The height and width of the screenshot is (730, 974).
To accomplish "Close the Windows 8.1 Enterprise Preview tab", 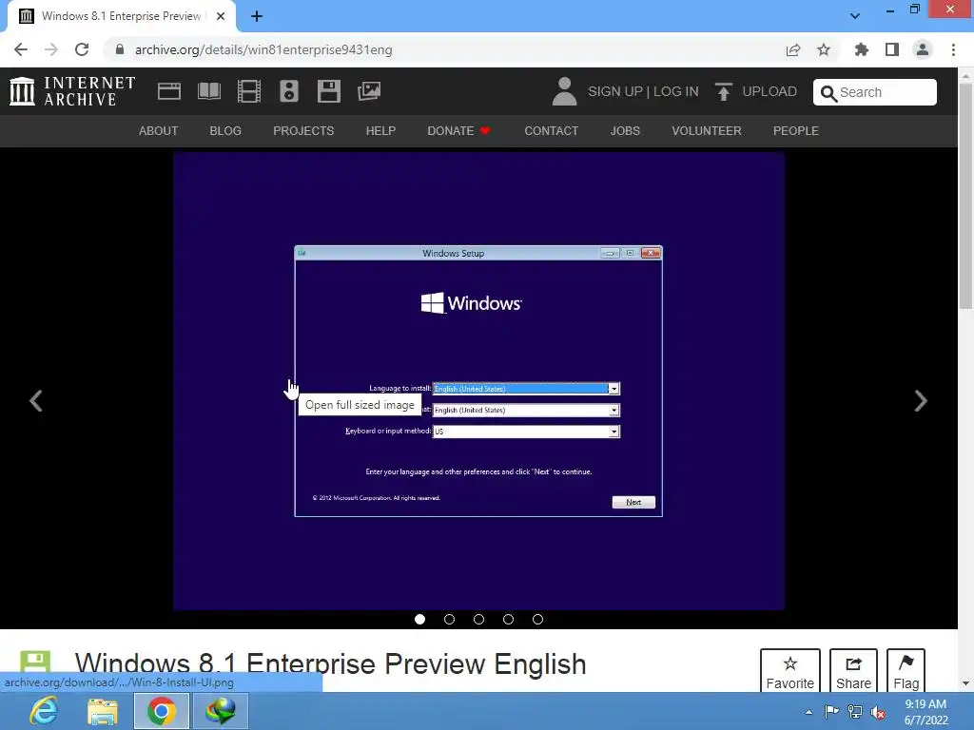I will pyautogui.click(x=221, y=16).
